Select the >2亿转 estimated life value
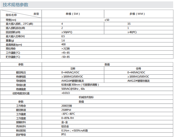The image size is (174, 137). click(65, 48)
